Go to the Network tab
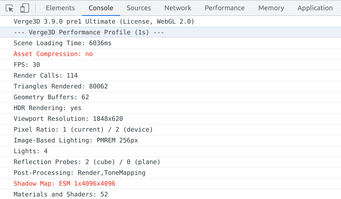Screen dimensions: 341x199 [178, 8]
